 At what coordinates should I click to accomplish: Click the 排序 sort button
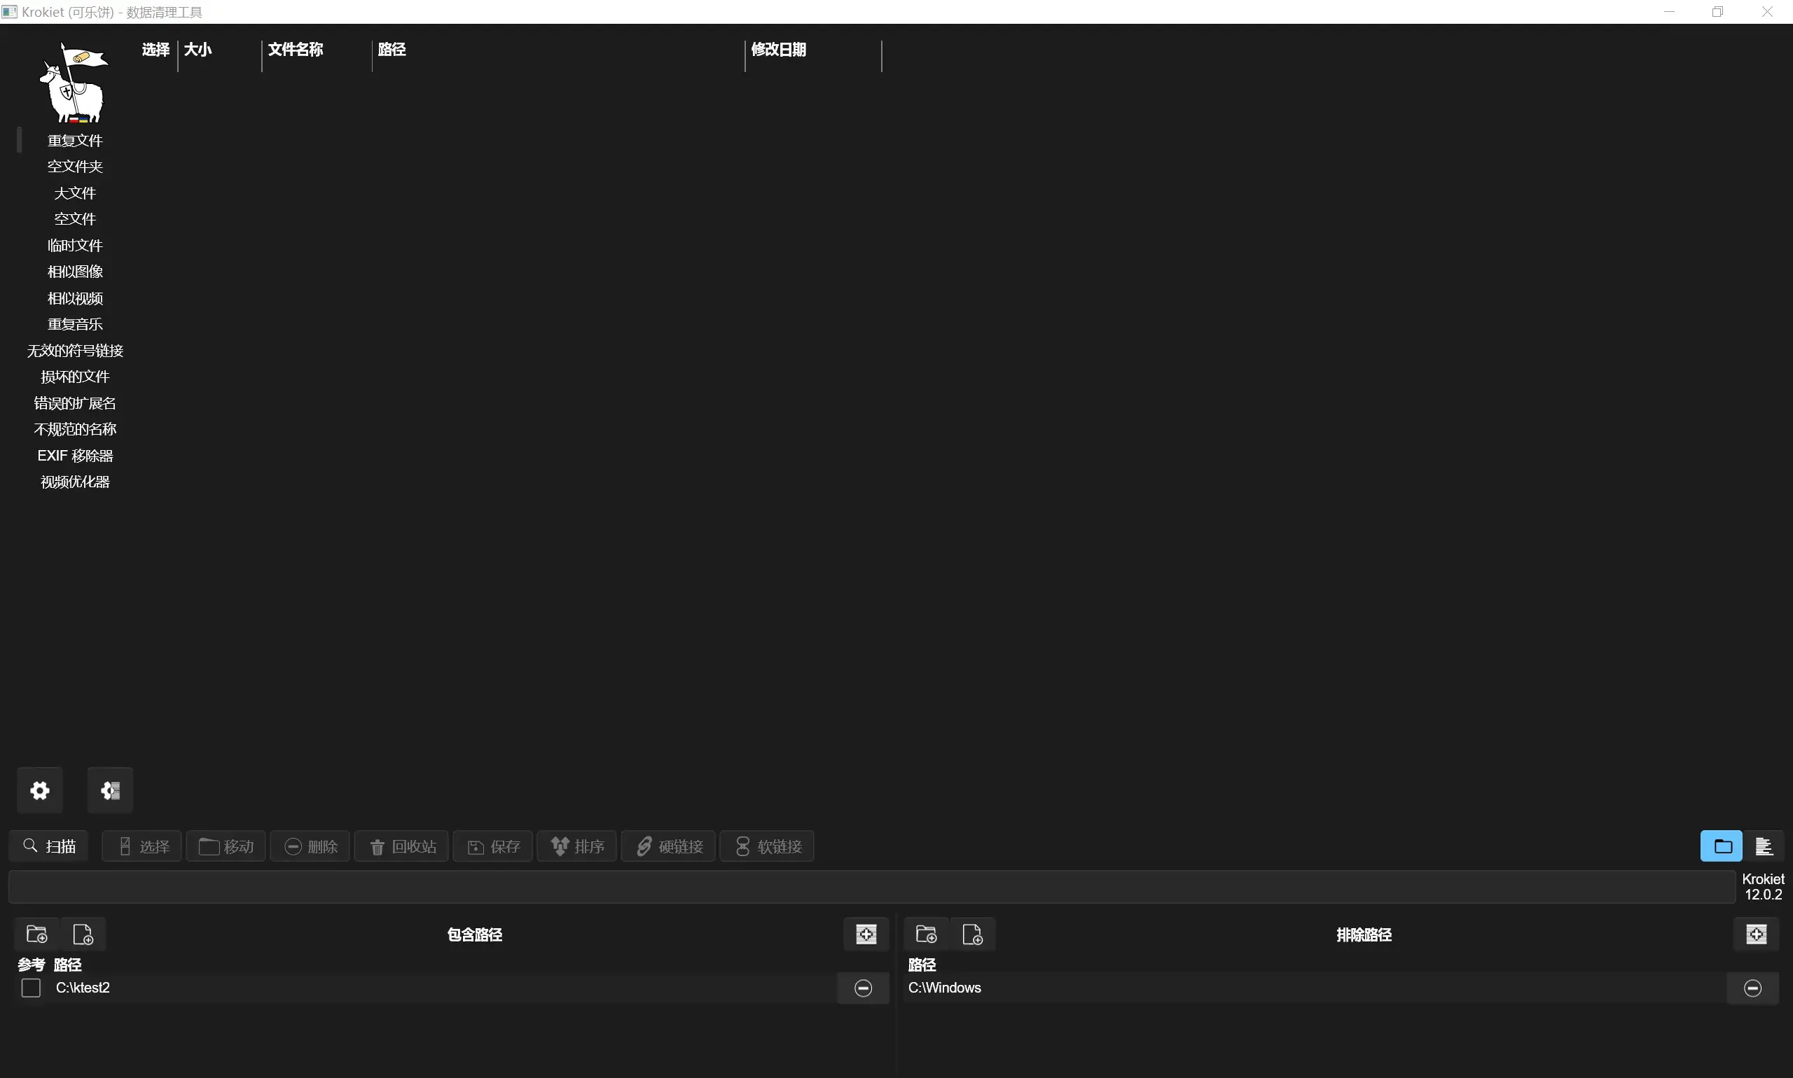point(577,846)
